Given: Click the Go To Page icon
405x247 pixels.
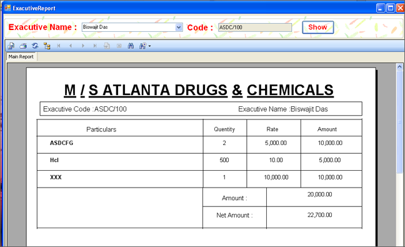Looking at the screenshot, I should click(x=107, y=46).
